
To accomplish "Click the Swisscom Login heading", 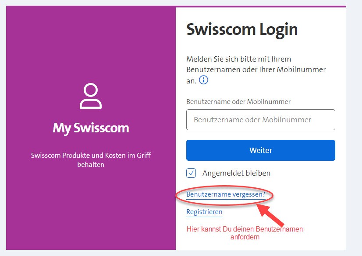I will pyautogui.click(x=242, y=30).
